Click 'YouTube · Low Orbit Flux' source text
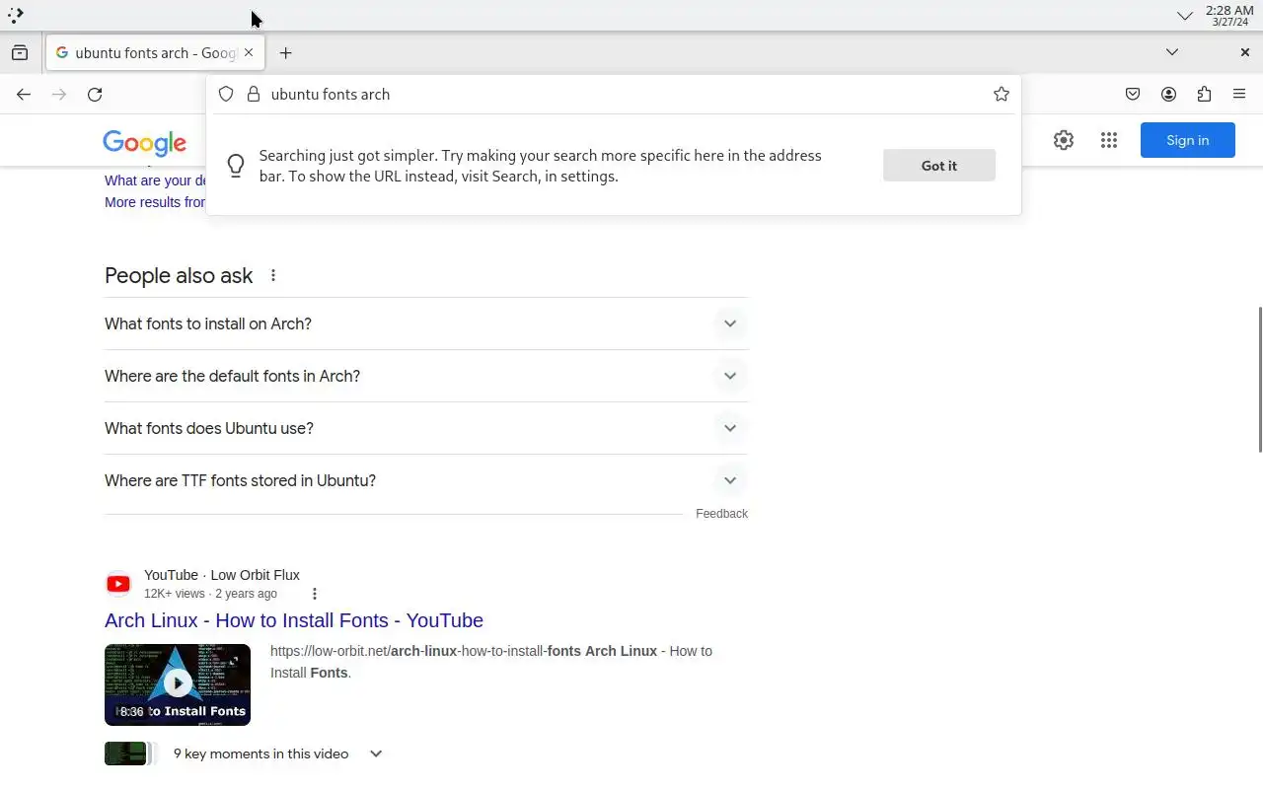The image size is (1263, 789). point(222,575)
